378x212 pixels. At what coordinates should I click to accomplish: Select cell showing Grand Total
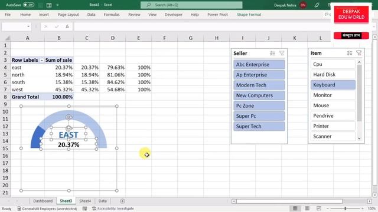pos(28,97)
